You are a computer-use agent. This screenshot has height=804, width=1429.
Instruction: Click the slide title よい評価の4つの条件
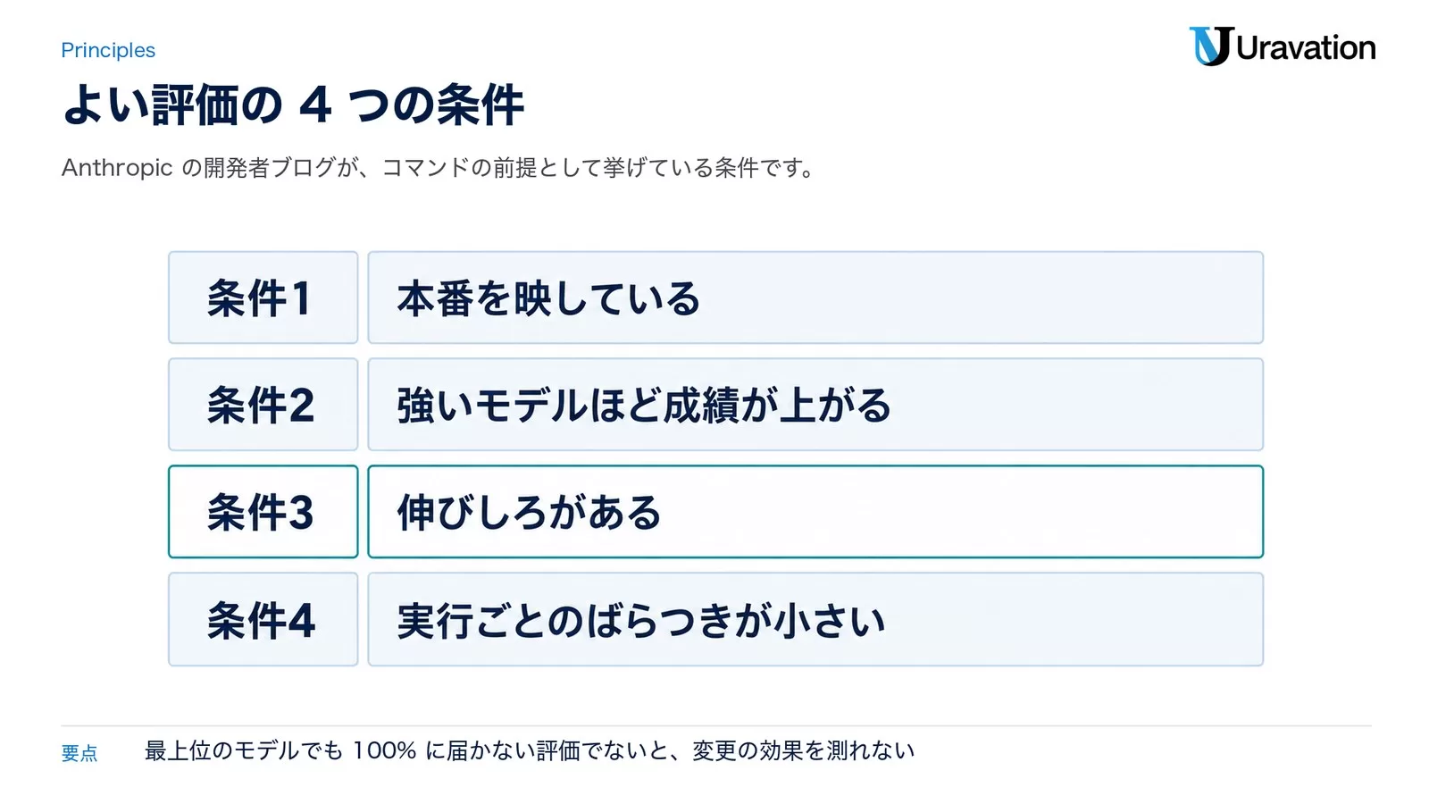pyautogui.click(x=293, y=105)
